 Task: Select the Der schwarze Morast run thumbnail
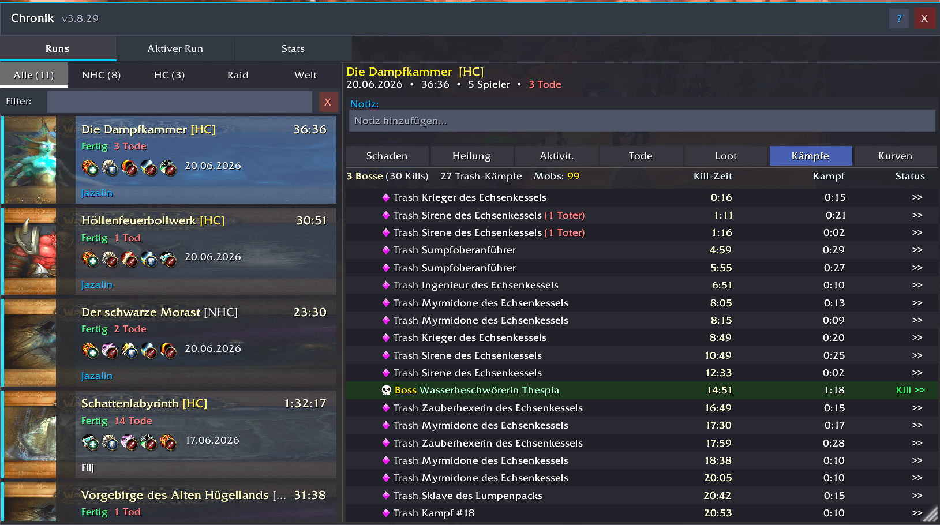(x=30, y=343)
